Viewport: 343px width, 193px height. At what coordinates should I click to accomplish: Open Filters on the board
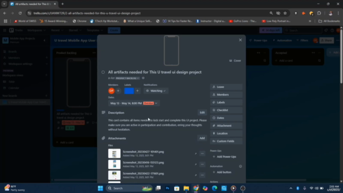pos(302,40)
